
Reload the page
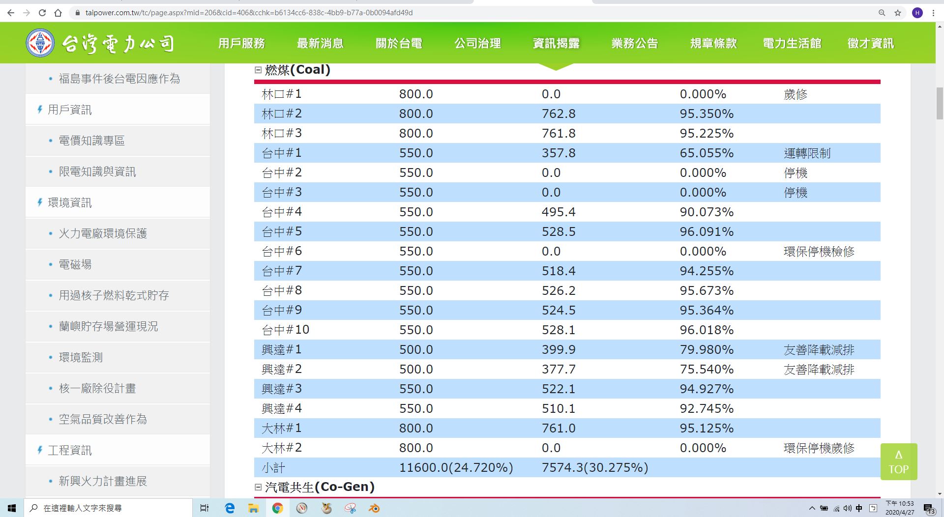(x=42, y=13)
